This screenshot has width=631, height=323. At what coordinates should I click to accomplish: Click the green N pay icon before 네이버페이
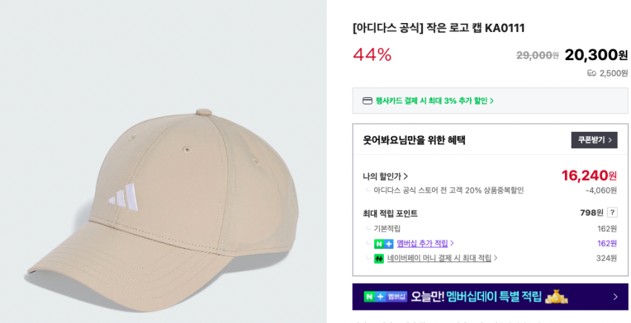click(x=379, y=259)
